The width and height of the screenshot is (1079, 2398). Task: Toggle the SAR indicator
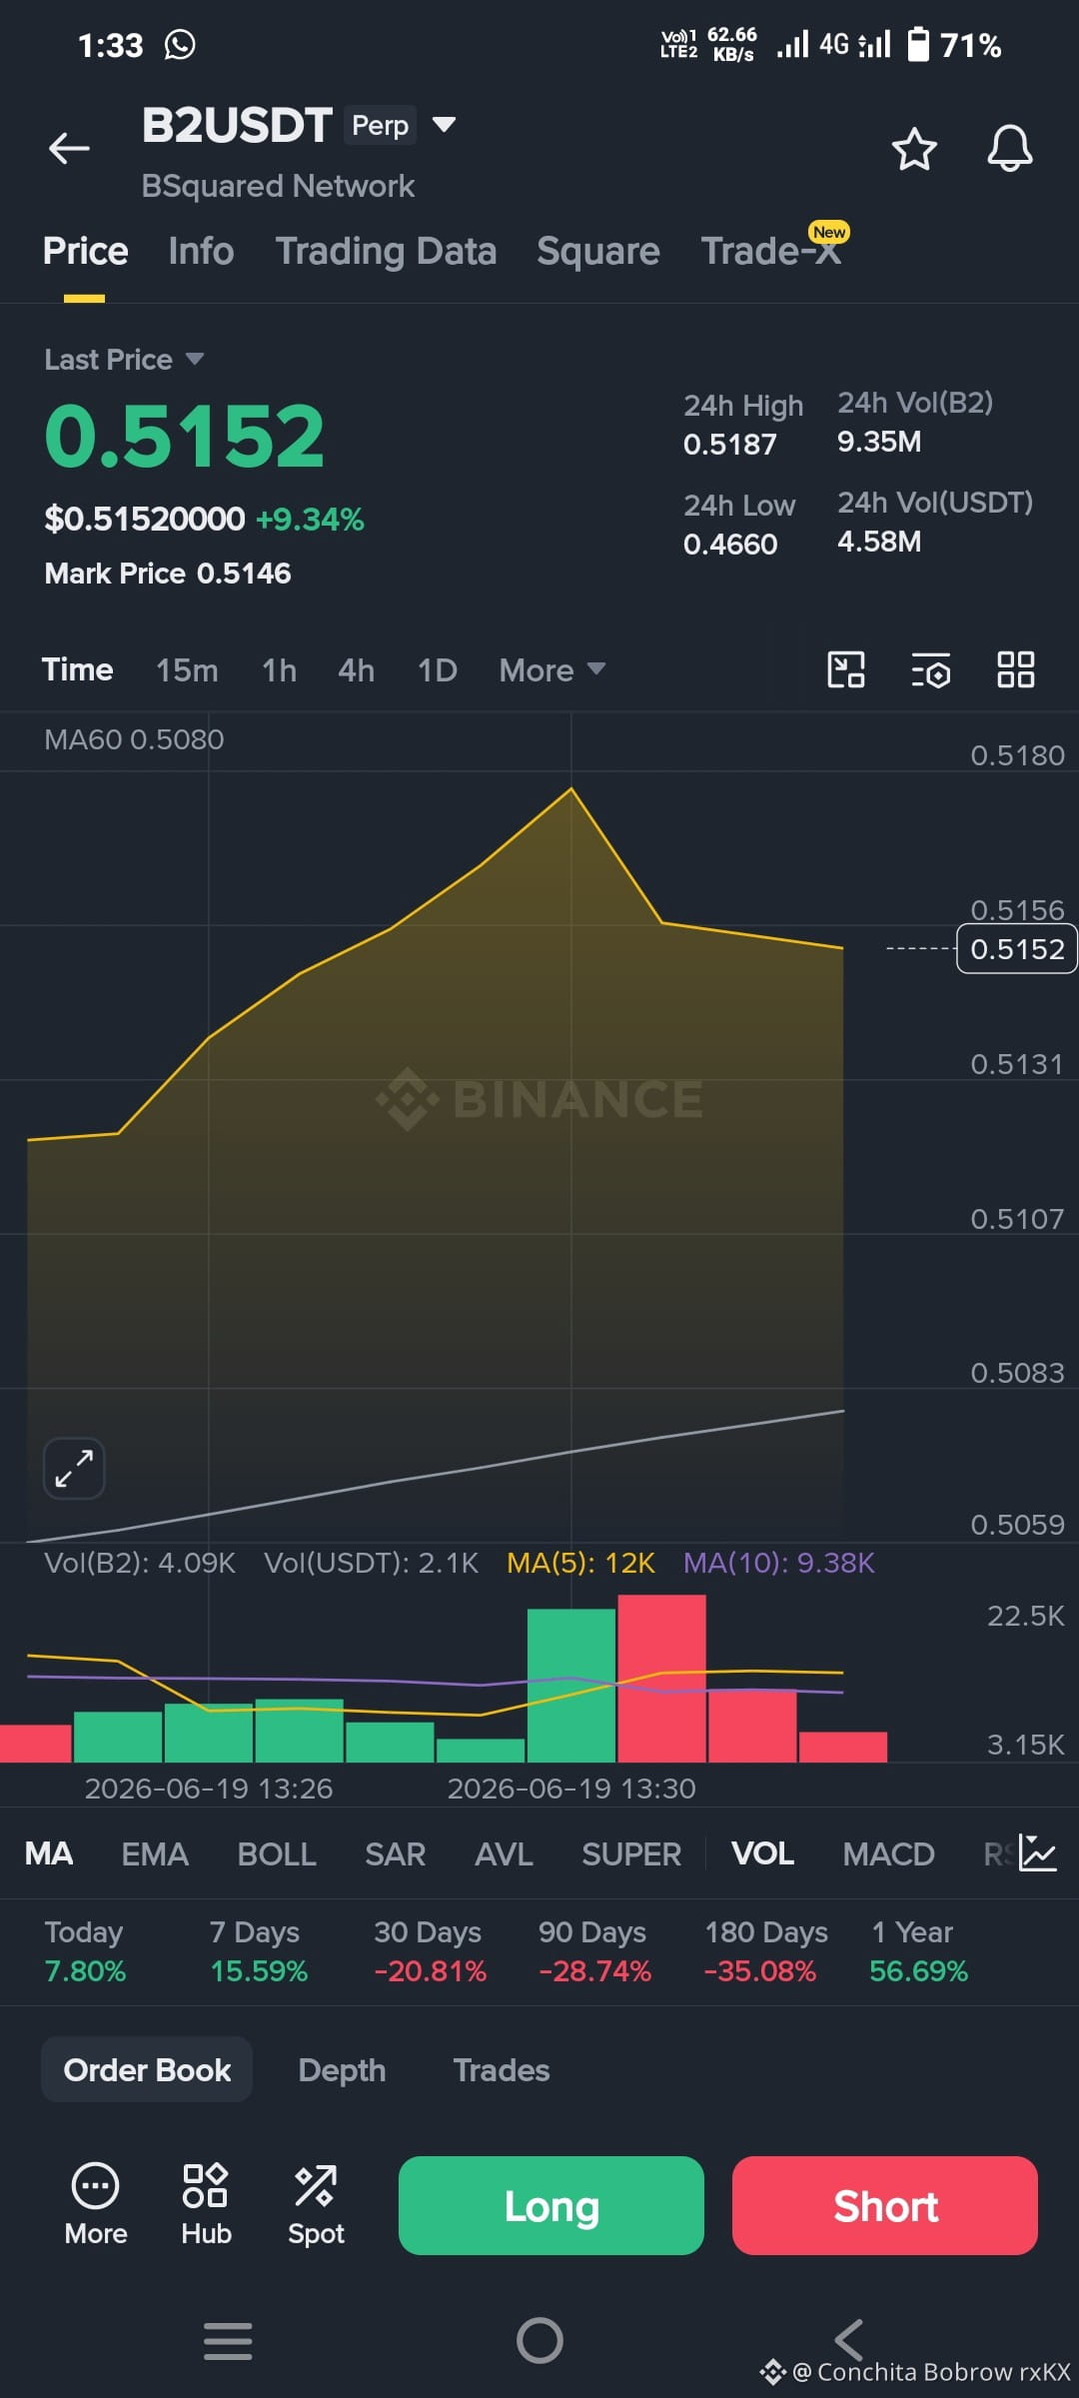tap(396, 1853)
